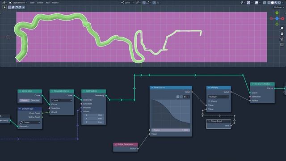Toggle viewport gizmos display
286x161 pixels.
click(248, 3)
